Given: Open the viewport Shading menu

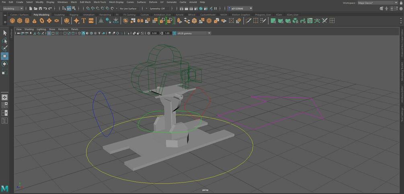Looking at the screenshot, I should (29, 29).
